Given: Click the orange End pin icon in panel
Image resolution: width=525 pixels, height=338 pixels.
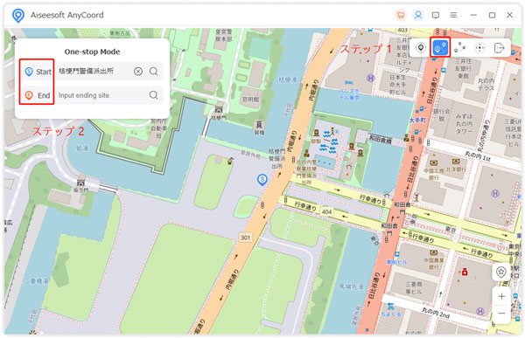Looking at the screenshot, I should pyautogui.click(x=29, y=95).
